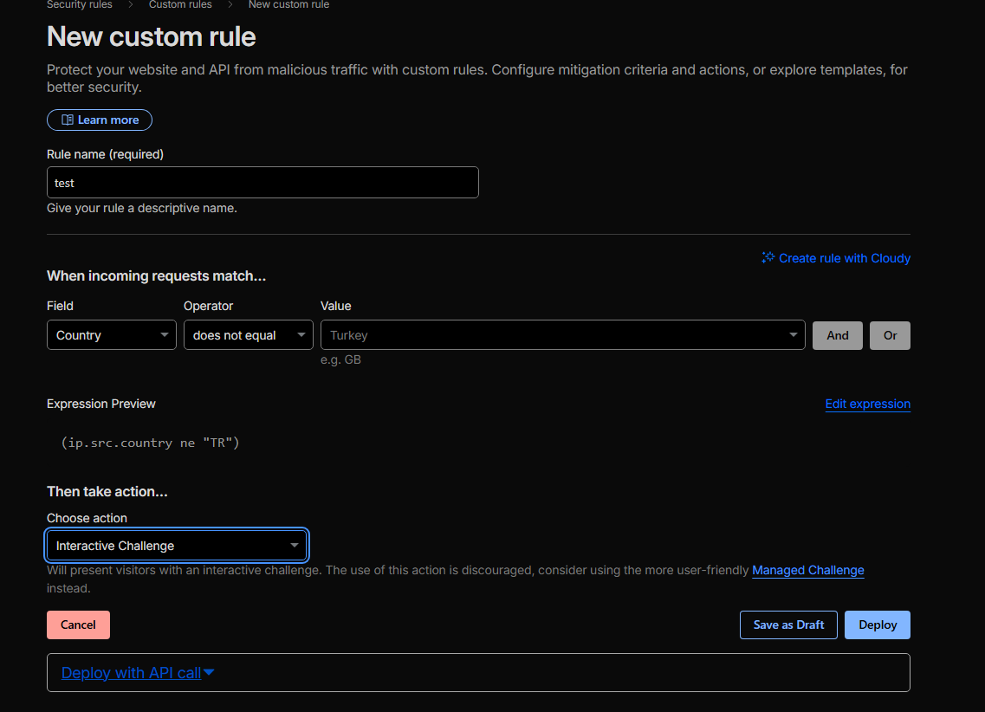Click the Deploy button
The height and width of the screenshot is (712, 985).
click(878, 625)
